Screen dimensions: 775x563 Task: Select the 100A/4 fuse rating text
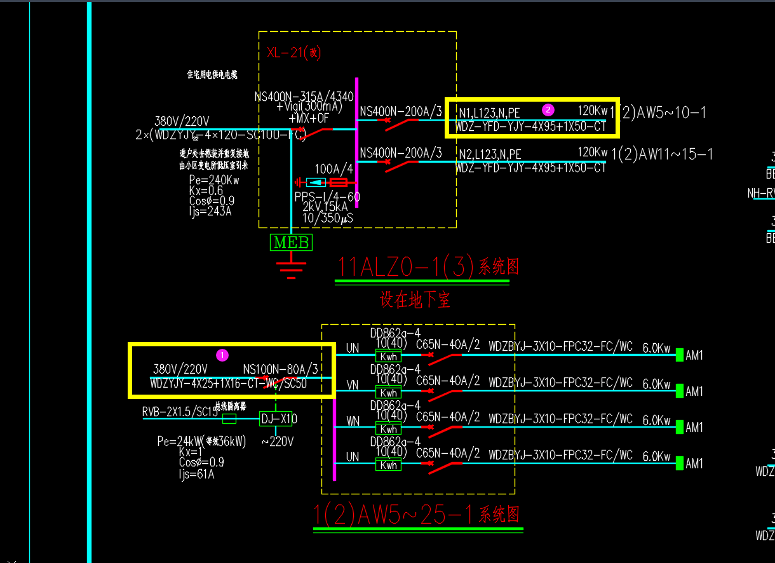334,169
